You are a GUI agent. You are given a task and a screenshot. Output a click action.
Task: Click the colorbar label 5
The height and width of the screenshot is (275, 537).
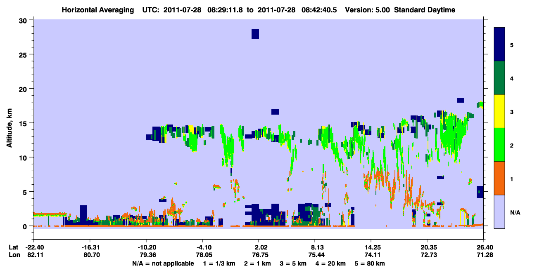tap(512, 45)
